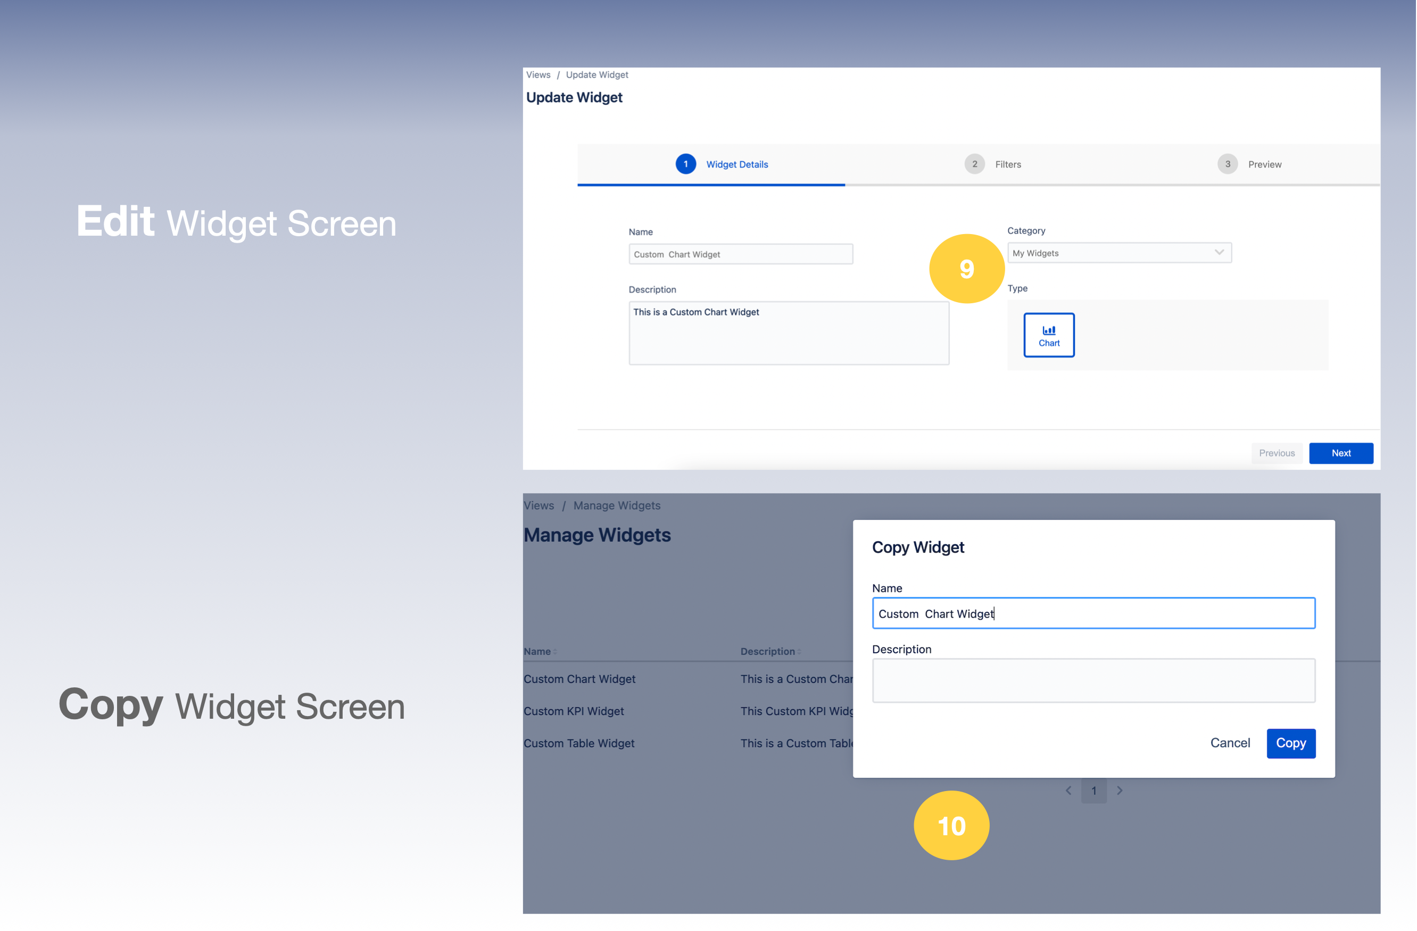Select the Chart type icon tile
This screenshot has height=931, width=1417.
(1048, 335)
